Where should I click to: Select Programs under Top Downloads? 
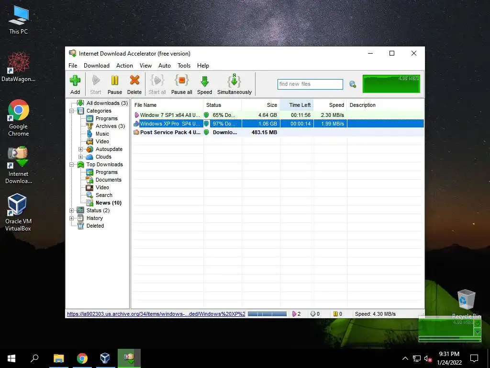(x=107, y=172)
